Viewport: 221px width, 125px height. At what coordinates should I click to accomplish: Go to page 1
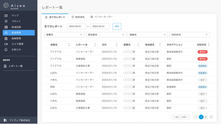pyautogui.click(x=201, y=117)
